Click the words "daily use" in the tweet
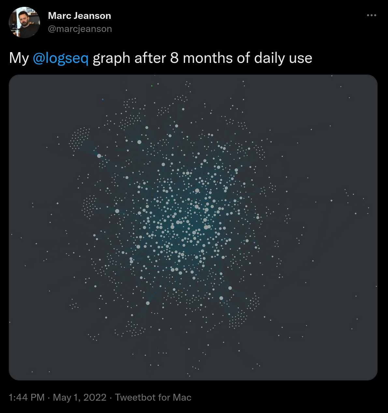 click(x=283, y=58)
